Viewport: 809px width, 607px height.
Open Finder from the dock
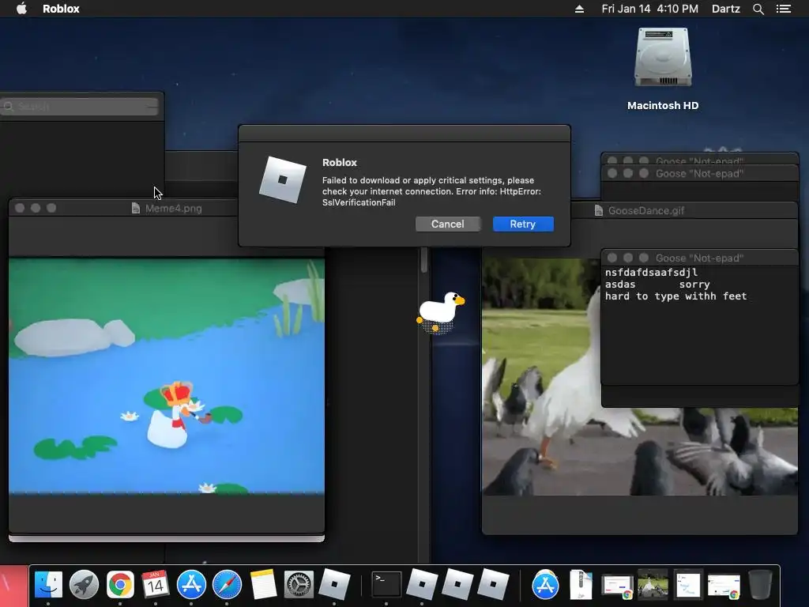coord(48,585)
